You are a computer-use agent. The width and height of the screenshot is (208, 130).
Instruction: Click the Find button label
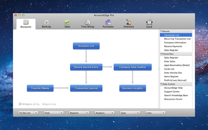pyautogui.click(x=47, y=113)
